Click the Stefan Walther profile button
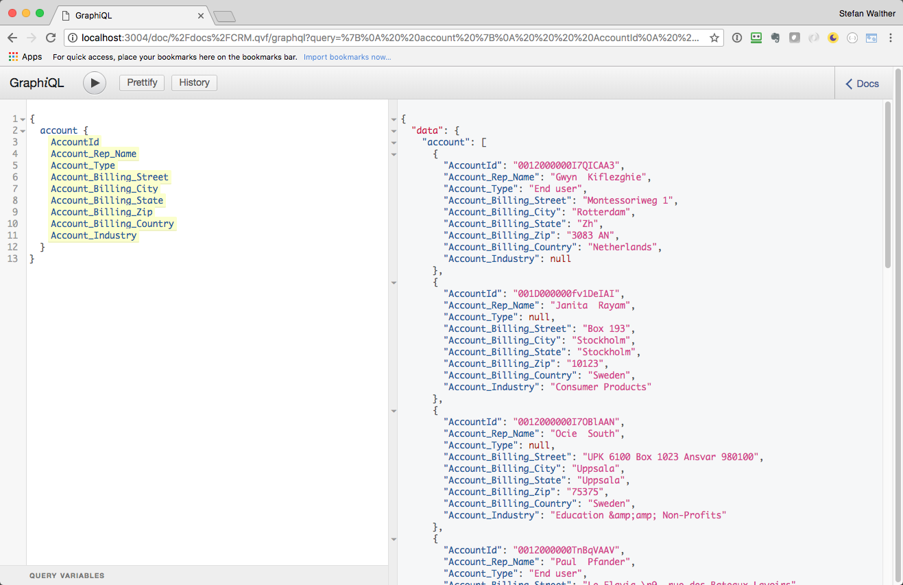The image size is (903, 585). point(867,13)
